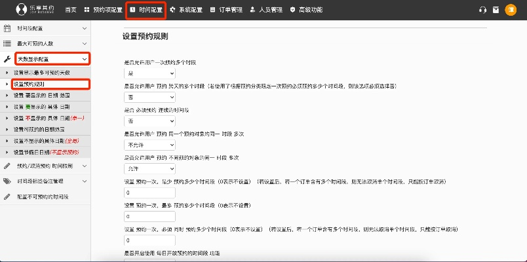This screenshot has height=262, width=527.
Task: Click the shield icon for 高级功能
Action: click(293, 10)
